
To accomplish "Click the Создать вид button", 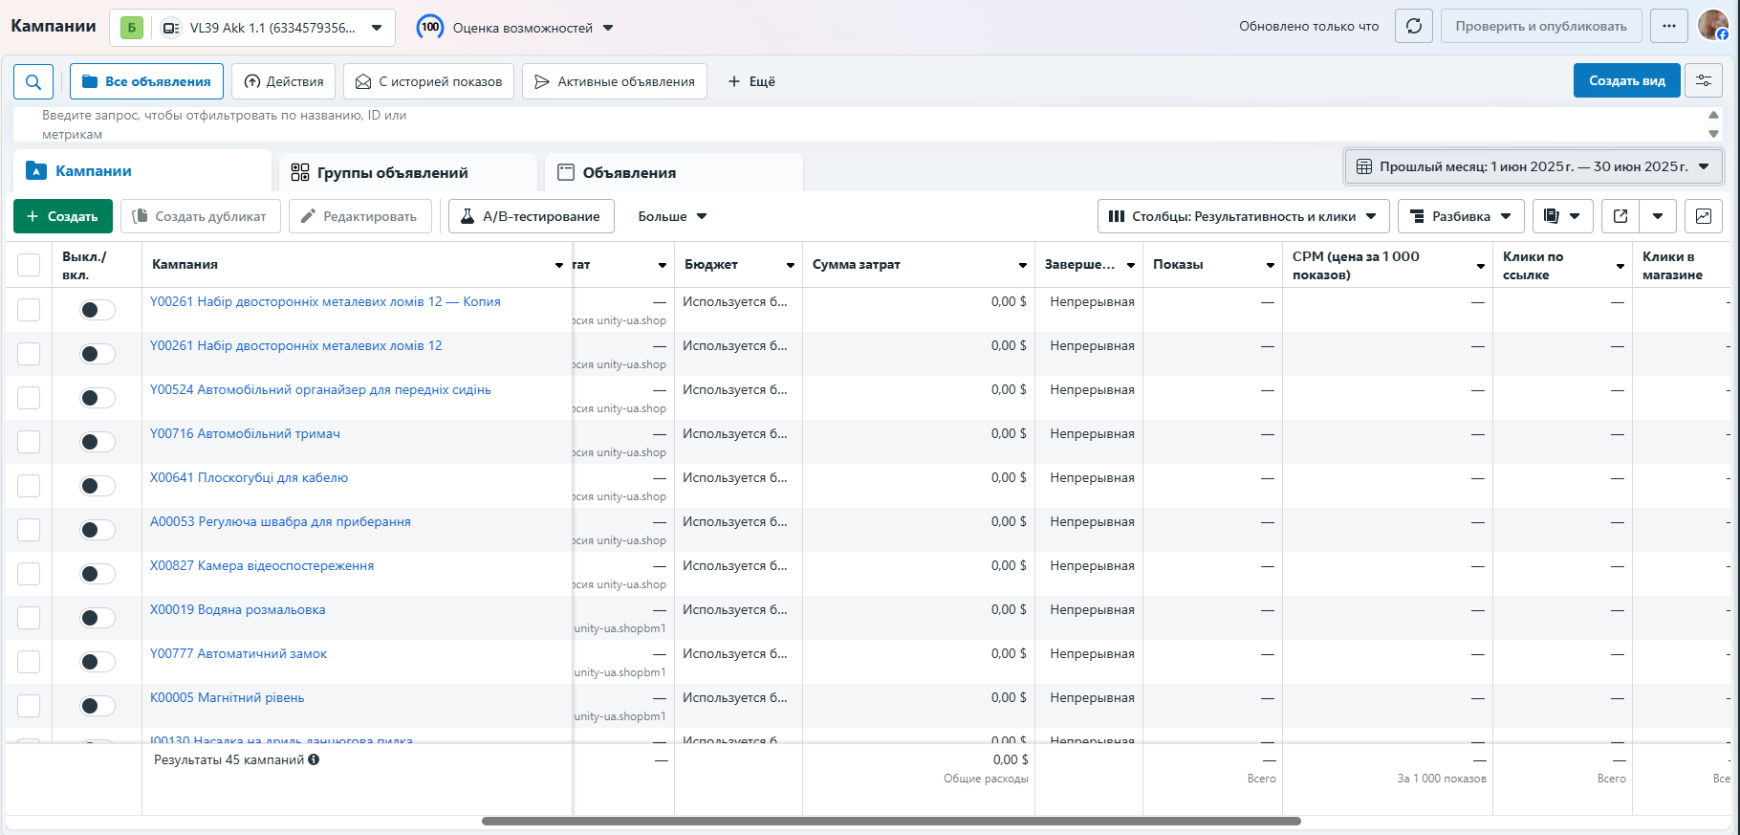I will click(1626, 80).
